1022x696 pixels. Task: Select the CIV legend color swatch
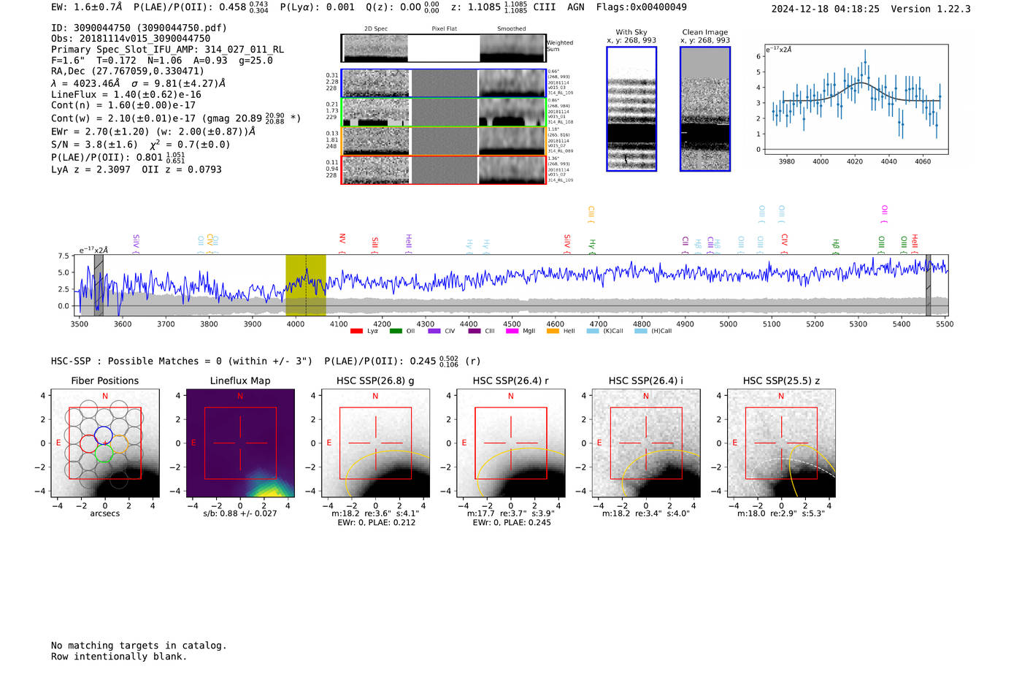click(x=434, y=332)
